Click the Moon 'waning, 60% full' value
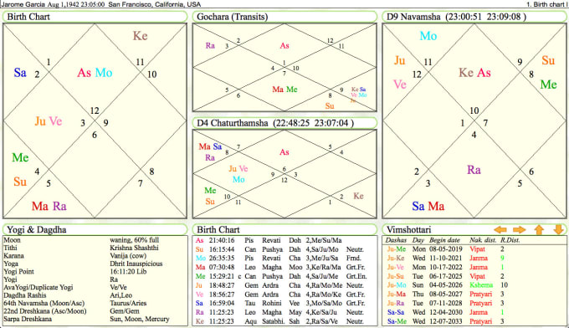The width and height of the screenshot is (569, 328). point(134,240)
